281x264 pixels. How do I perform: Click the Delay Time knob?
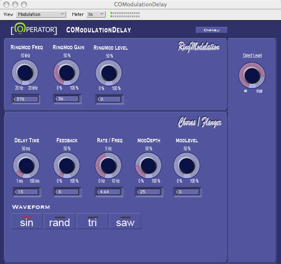click(26, 165)
